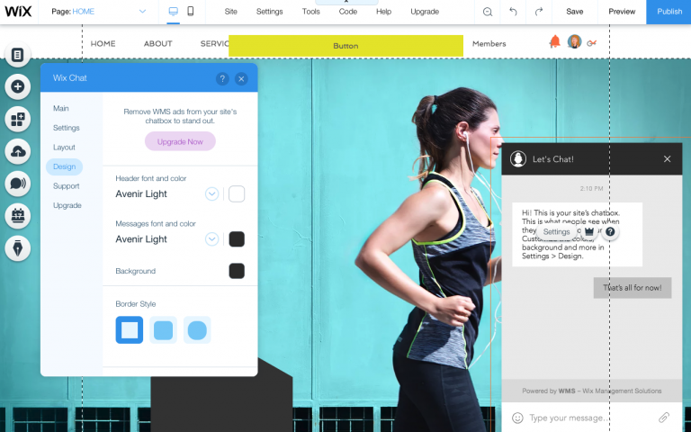This screenshot has width=691, height=432.
Task: Redo the last action
Action: (x=539, y=12)
